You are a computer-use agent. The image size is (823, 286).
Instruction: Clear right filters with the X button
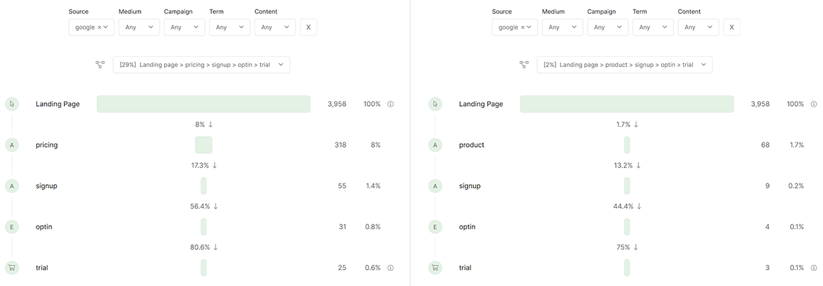click(x=732, y=27)
